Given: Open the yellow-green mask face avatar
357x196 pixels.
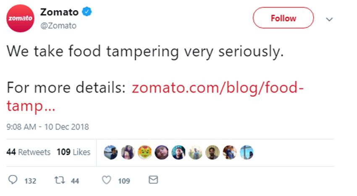Looking at the screenshot, I should (x=144, y=152).
